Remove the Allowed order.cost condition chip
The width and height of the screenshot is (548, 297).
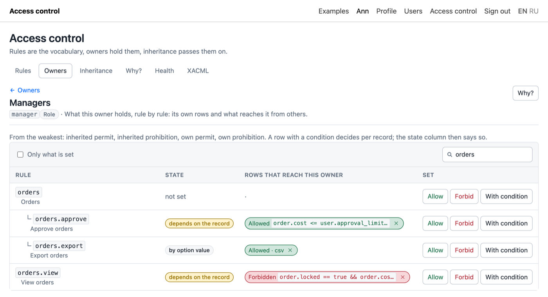pos(396,223)
